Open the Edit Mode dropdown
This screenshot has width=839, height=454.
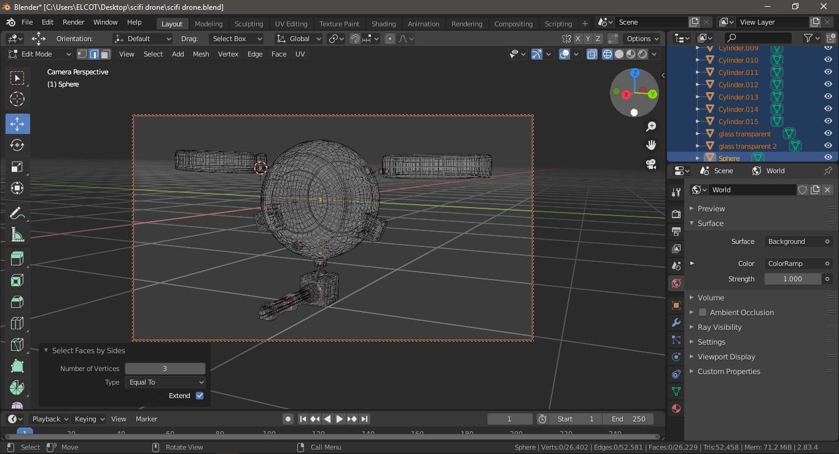click(x=41, y=54)
